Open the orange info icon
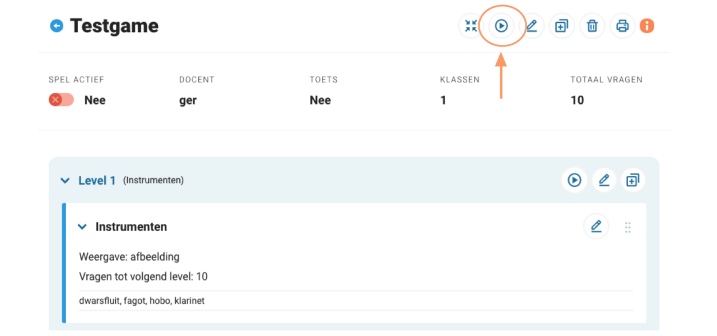Viewport: 717px width, 336px height. [647, 26]
